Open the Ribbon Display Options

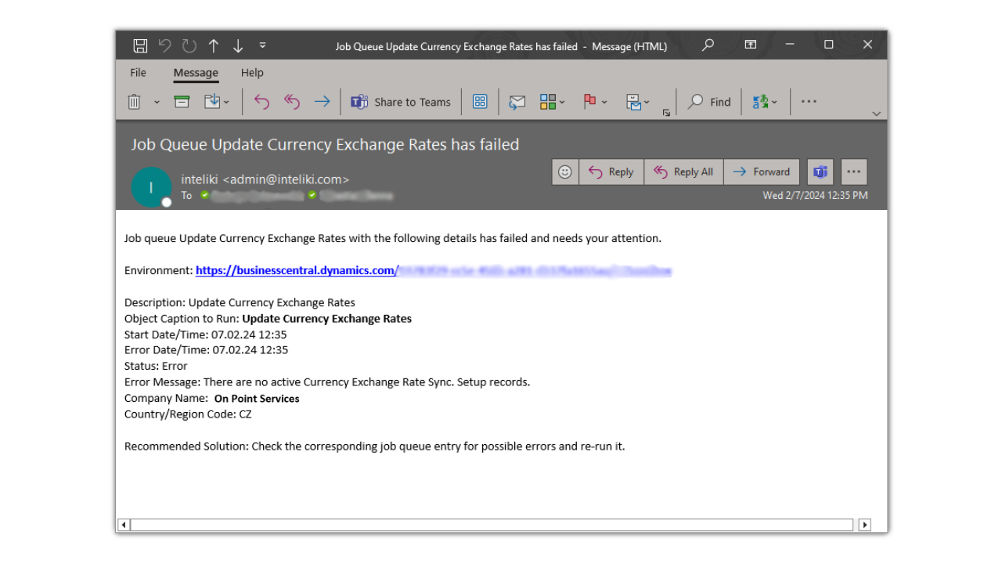tap(750, 45)
